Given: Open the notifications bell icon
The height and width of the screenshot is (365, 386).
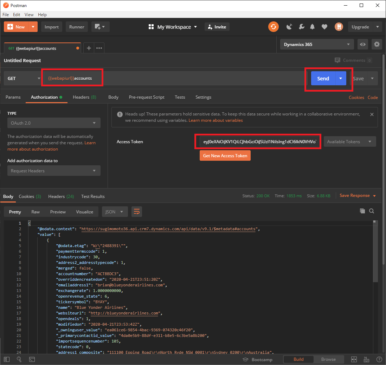Looking at the screenshot, I should (x=312, y=27).
